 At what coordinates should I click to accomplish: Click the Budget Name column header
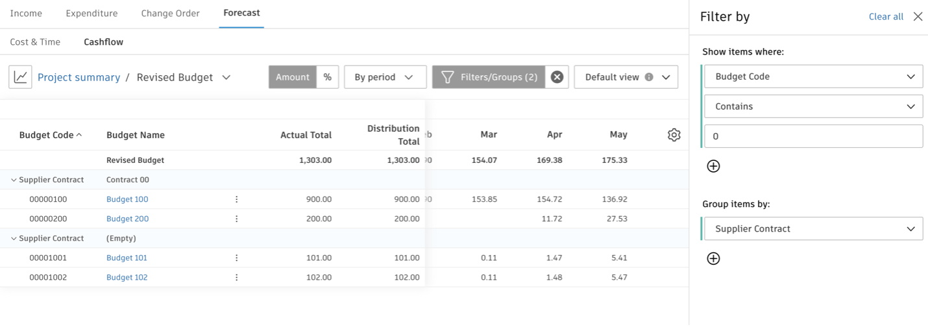[x=136, y=135]
